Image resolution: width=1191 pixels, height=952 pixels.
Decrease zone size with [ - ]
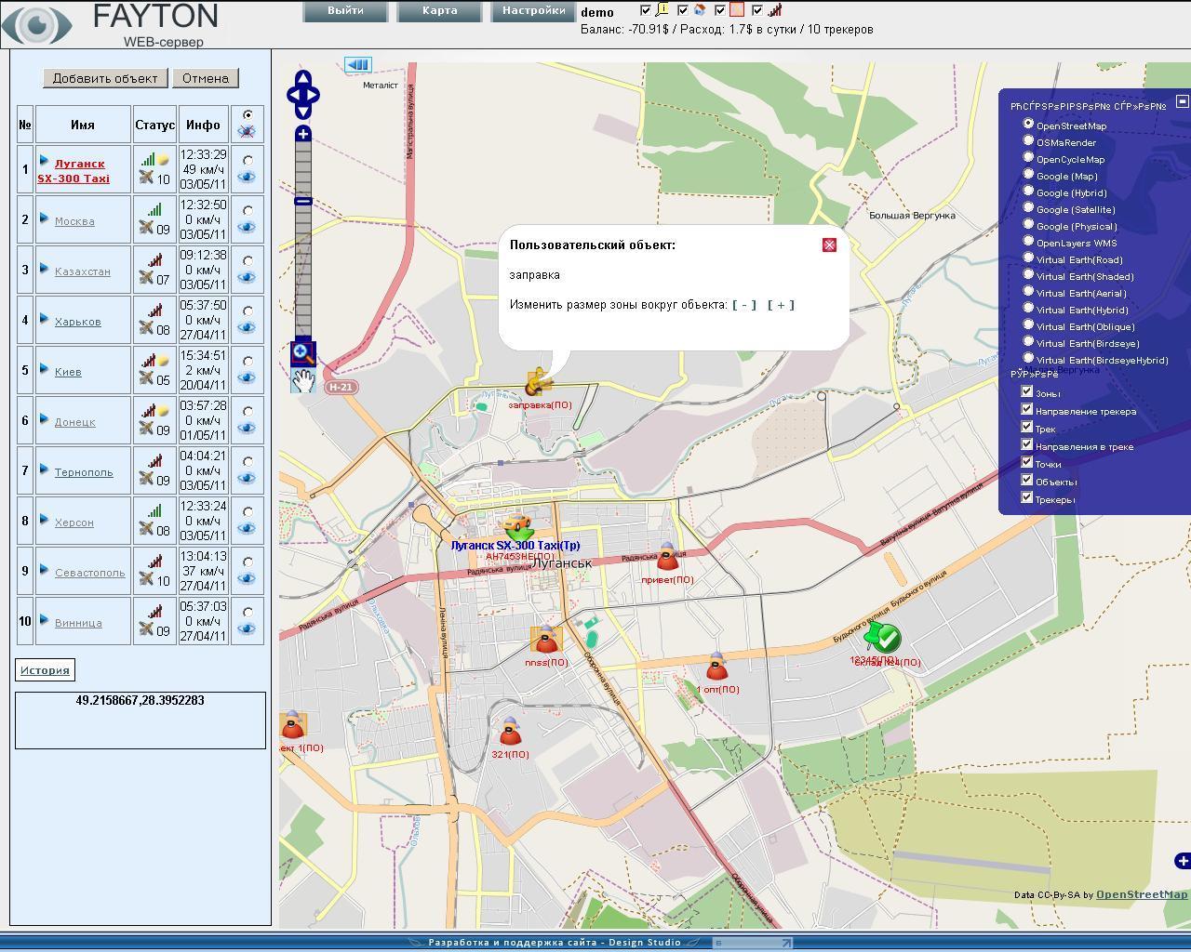tap(744, 305)
